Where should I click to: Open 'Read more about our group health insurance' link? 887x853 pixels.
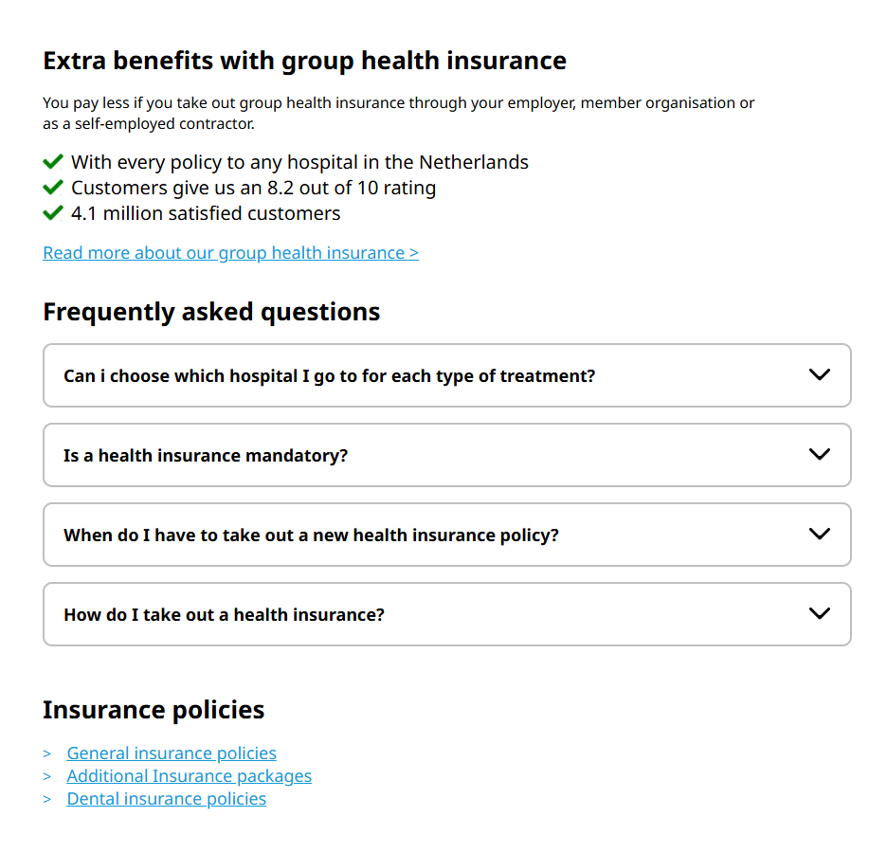coord(231,253)
